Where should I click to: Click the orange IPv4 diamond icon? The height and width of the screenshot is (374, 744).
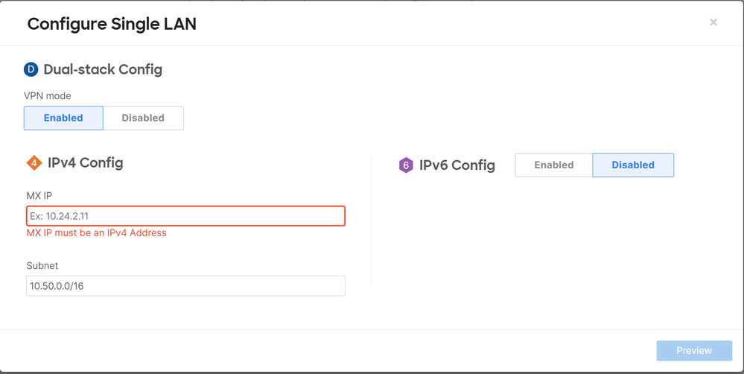coord(34,163)
